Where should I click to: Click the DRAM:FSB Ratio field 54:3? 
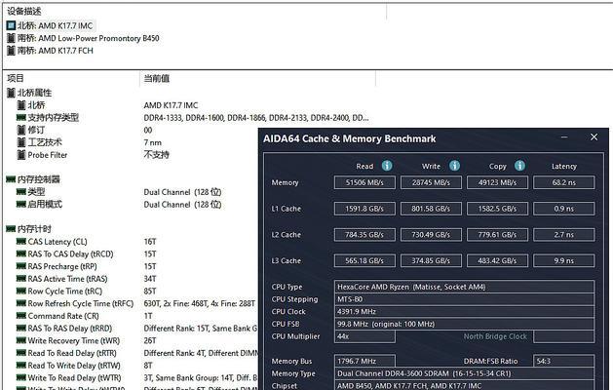[563, 361]
